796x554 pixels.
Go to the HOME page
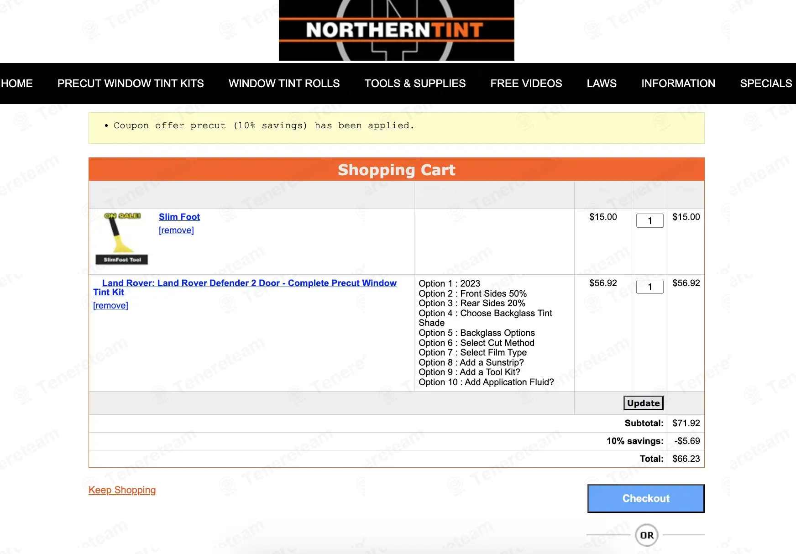click(x=17, y=84)
